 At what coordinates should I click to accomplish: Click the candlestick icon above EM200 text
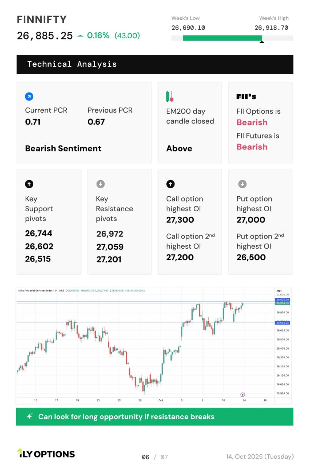coord(170,97)
